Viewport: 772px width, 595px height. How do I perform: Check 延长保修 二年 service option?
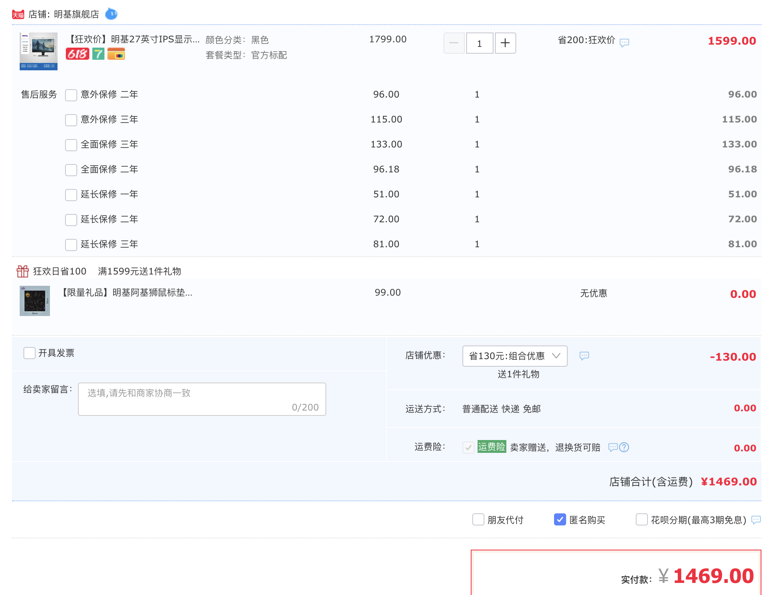point(71,220)
